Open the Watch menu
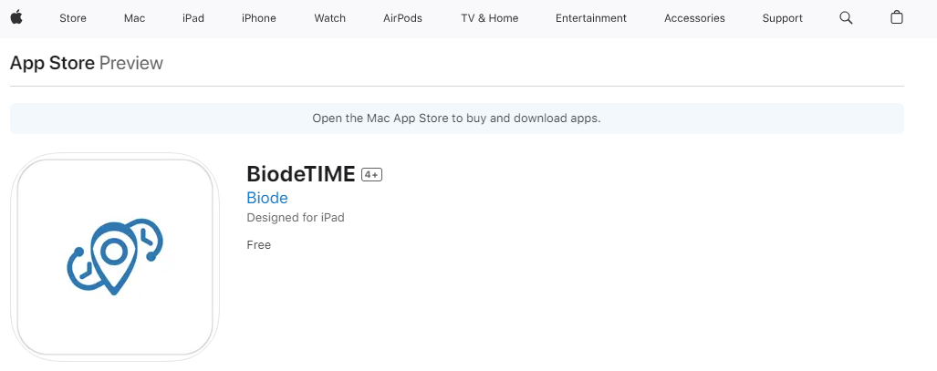The height and width of the screenshot is (371, 937). coord(330,18)
